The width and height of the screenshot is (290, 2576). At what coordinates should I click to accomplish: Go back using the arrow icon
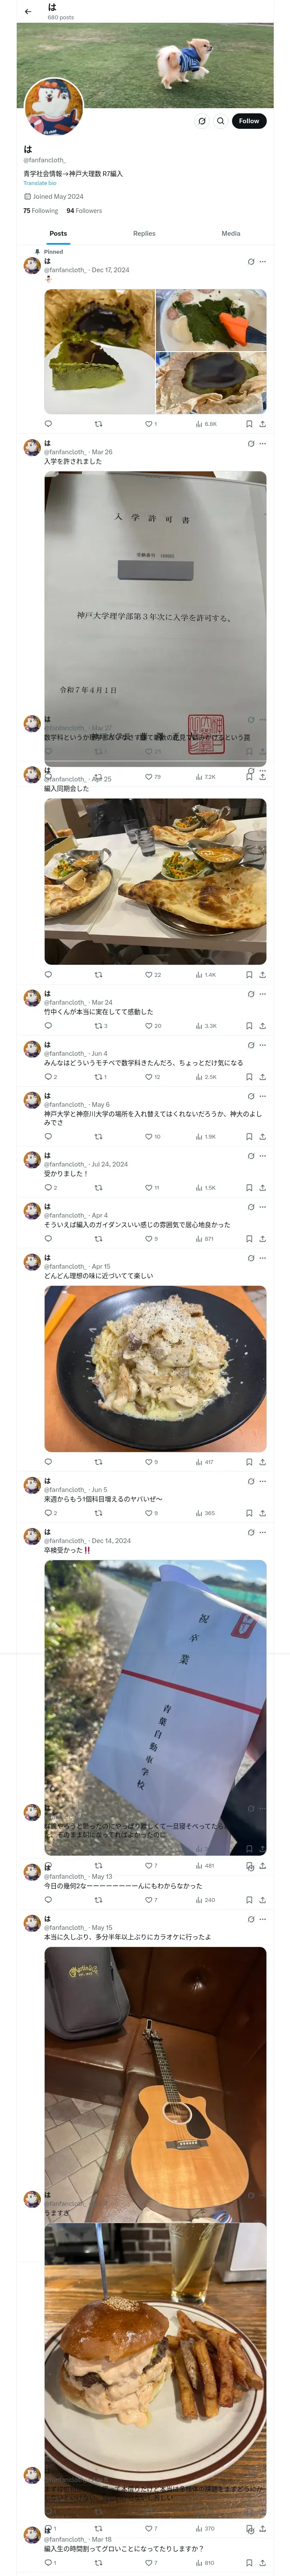pos(28,11)
